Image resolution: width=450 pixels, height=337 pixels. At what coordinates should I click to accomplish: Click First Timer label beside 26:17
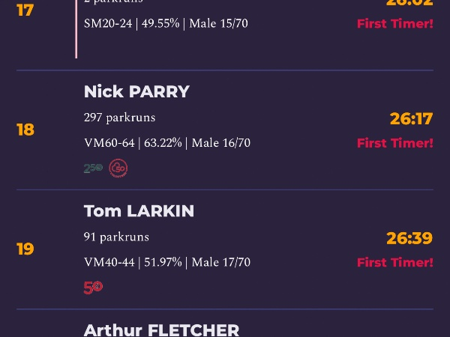coord(395,143)
